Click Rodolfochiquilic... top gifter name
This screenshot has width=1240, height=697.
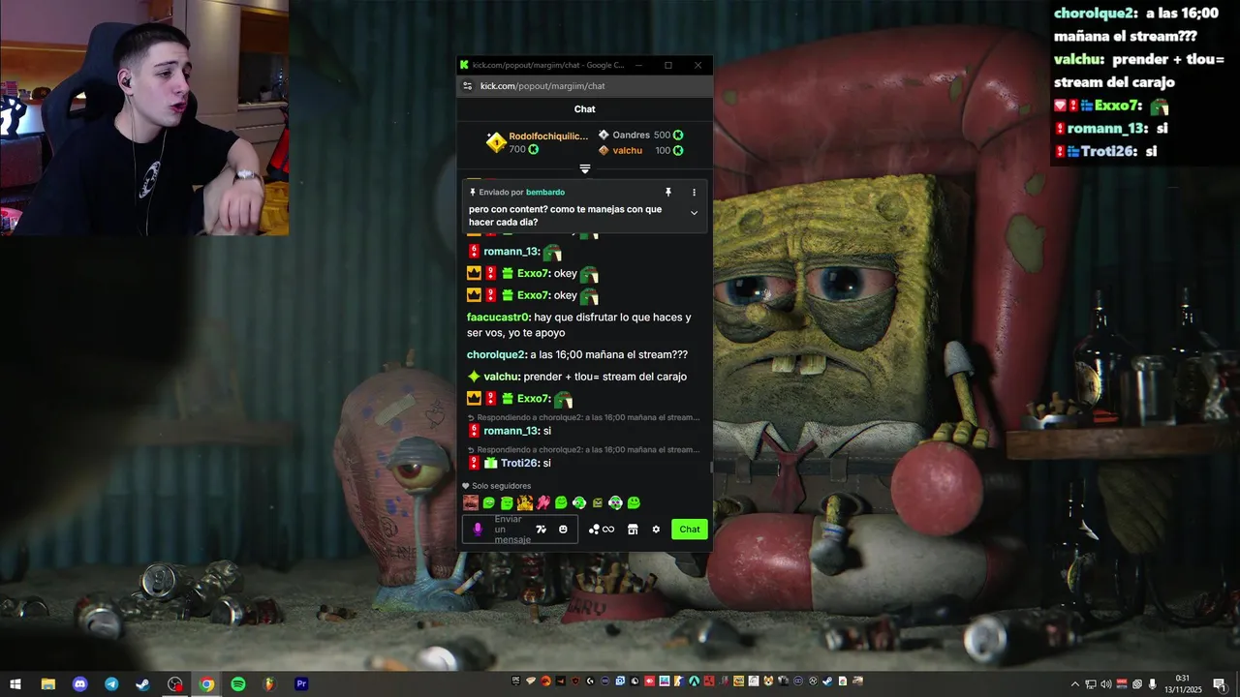[x=548, y=136]
